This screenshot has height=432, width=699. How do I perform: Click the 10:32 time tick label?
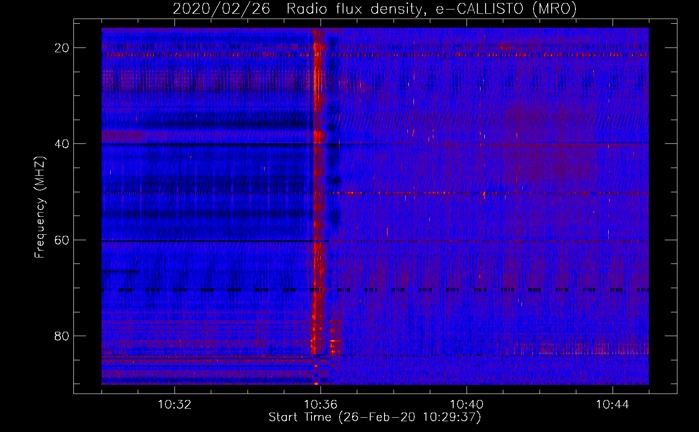[x=175, y=405]
